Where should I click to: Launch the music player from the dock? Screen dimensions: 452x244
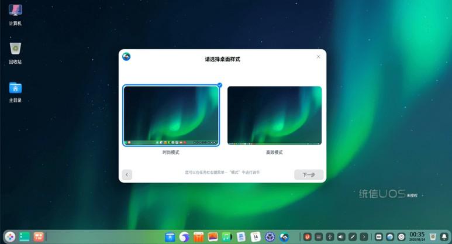[227, 237]
